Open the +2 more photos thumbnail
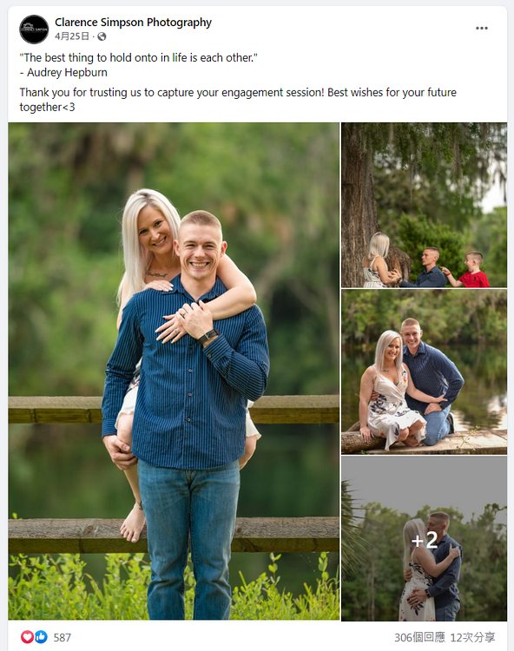Screen dimensions: 514x651 pyautogui.click(x=424, y=539)
